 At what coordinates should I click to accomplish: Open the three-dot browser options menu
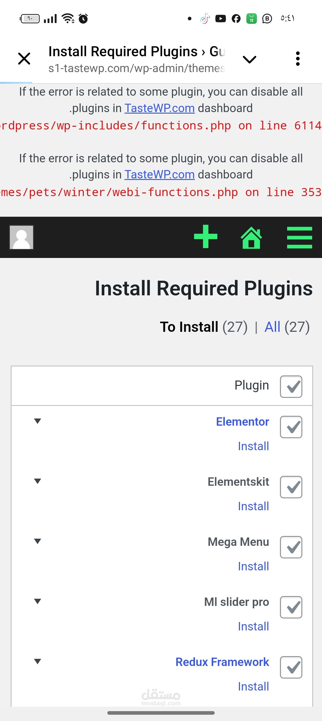297,59
